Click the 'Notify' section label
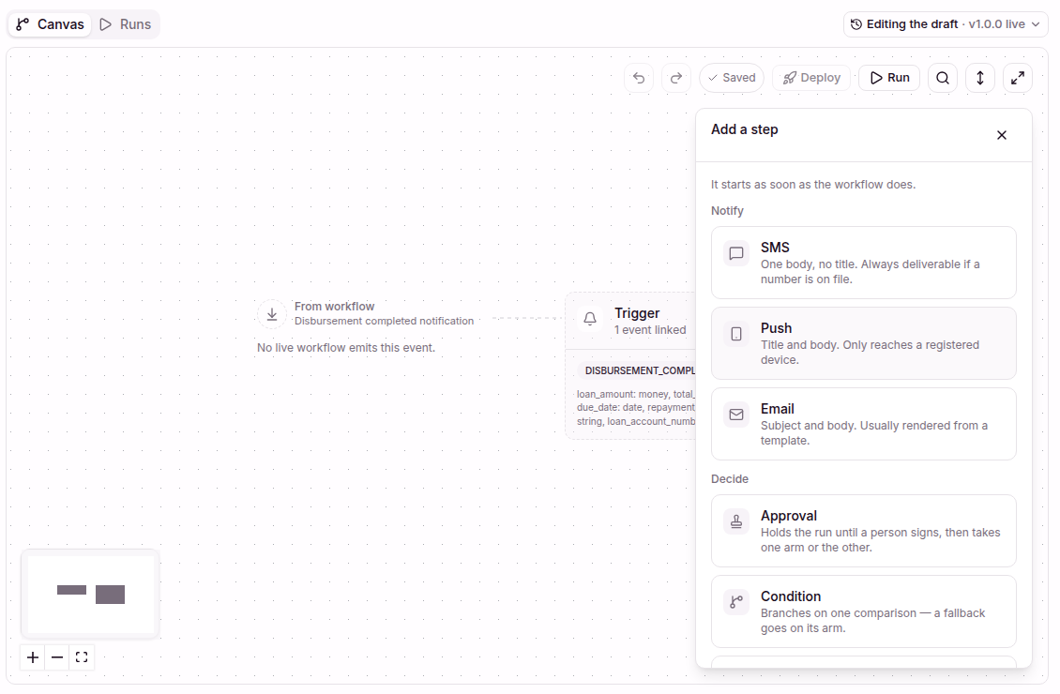 pos(727,211)
